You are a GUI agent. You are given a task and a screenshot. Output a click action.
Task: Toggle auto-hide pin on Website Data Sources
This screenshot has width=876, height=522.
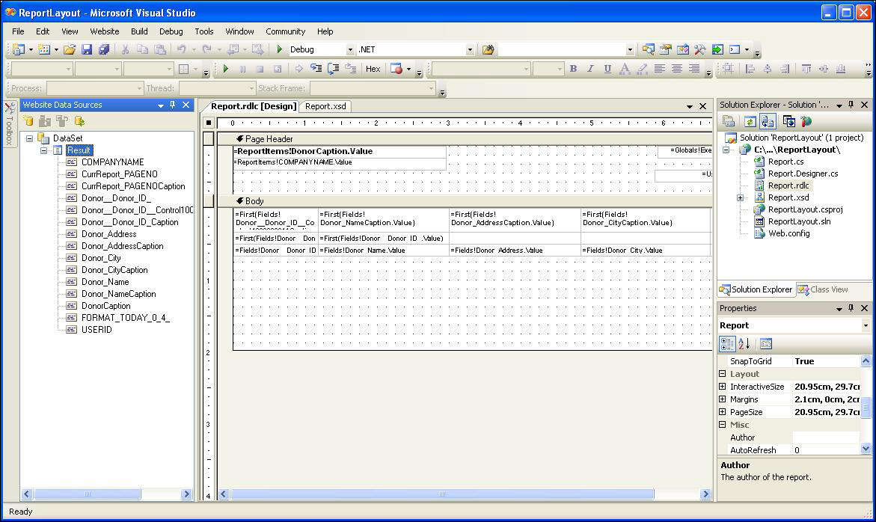(173, 105)
